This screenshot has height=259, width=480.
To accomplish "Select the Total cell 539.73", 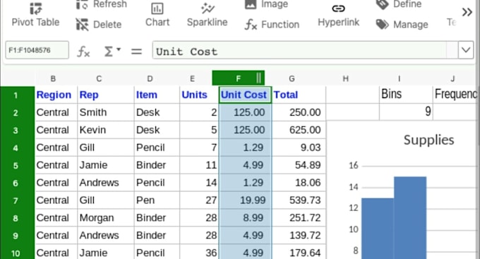I will (299, 200).
